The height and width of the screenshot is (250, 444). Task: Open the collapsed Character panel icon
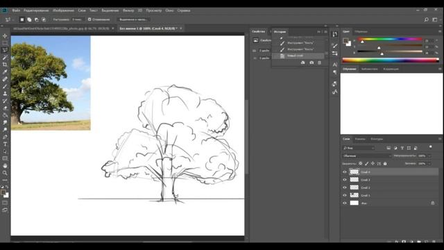(x=334, y=65)
